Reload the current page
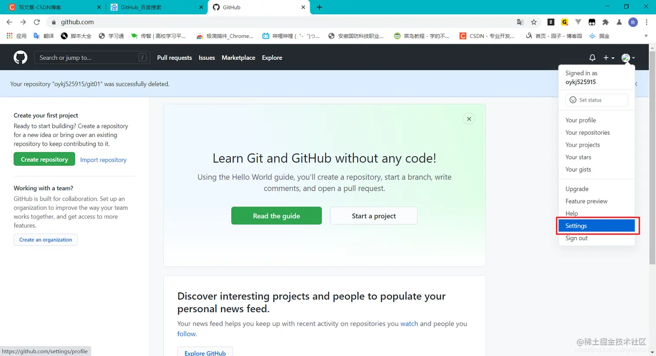This screenshot has height=356, width=656. point(37,22)
